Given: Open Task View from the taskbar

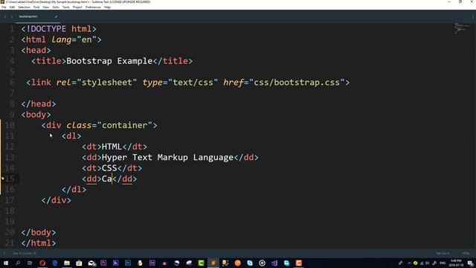Looking at the screenshot, I should (x=30, y=263).
